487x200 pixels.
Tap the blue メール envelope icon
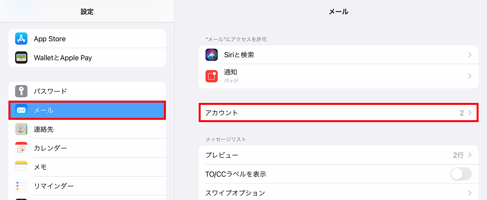[21, 110]
